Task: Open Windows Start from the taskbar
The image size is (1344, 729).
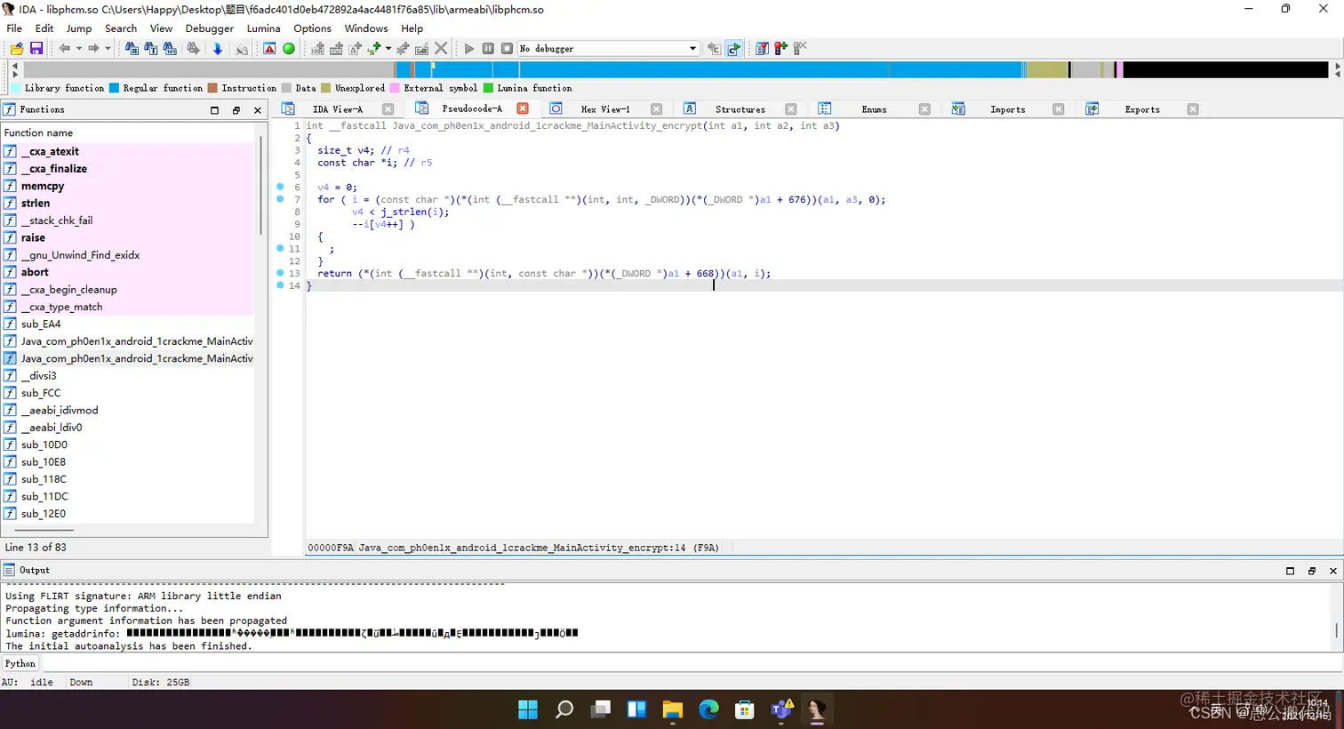Action: coord(528,709)
